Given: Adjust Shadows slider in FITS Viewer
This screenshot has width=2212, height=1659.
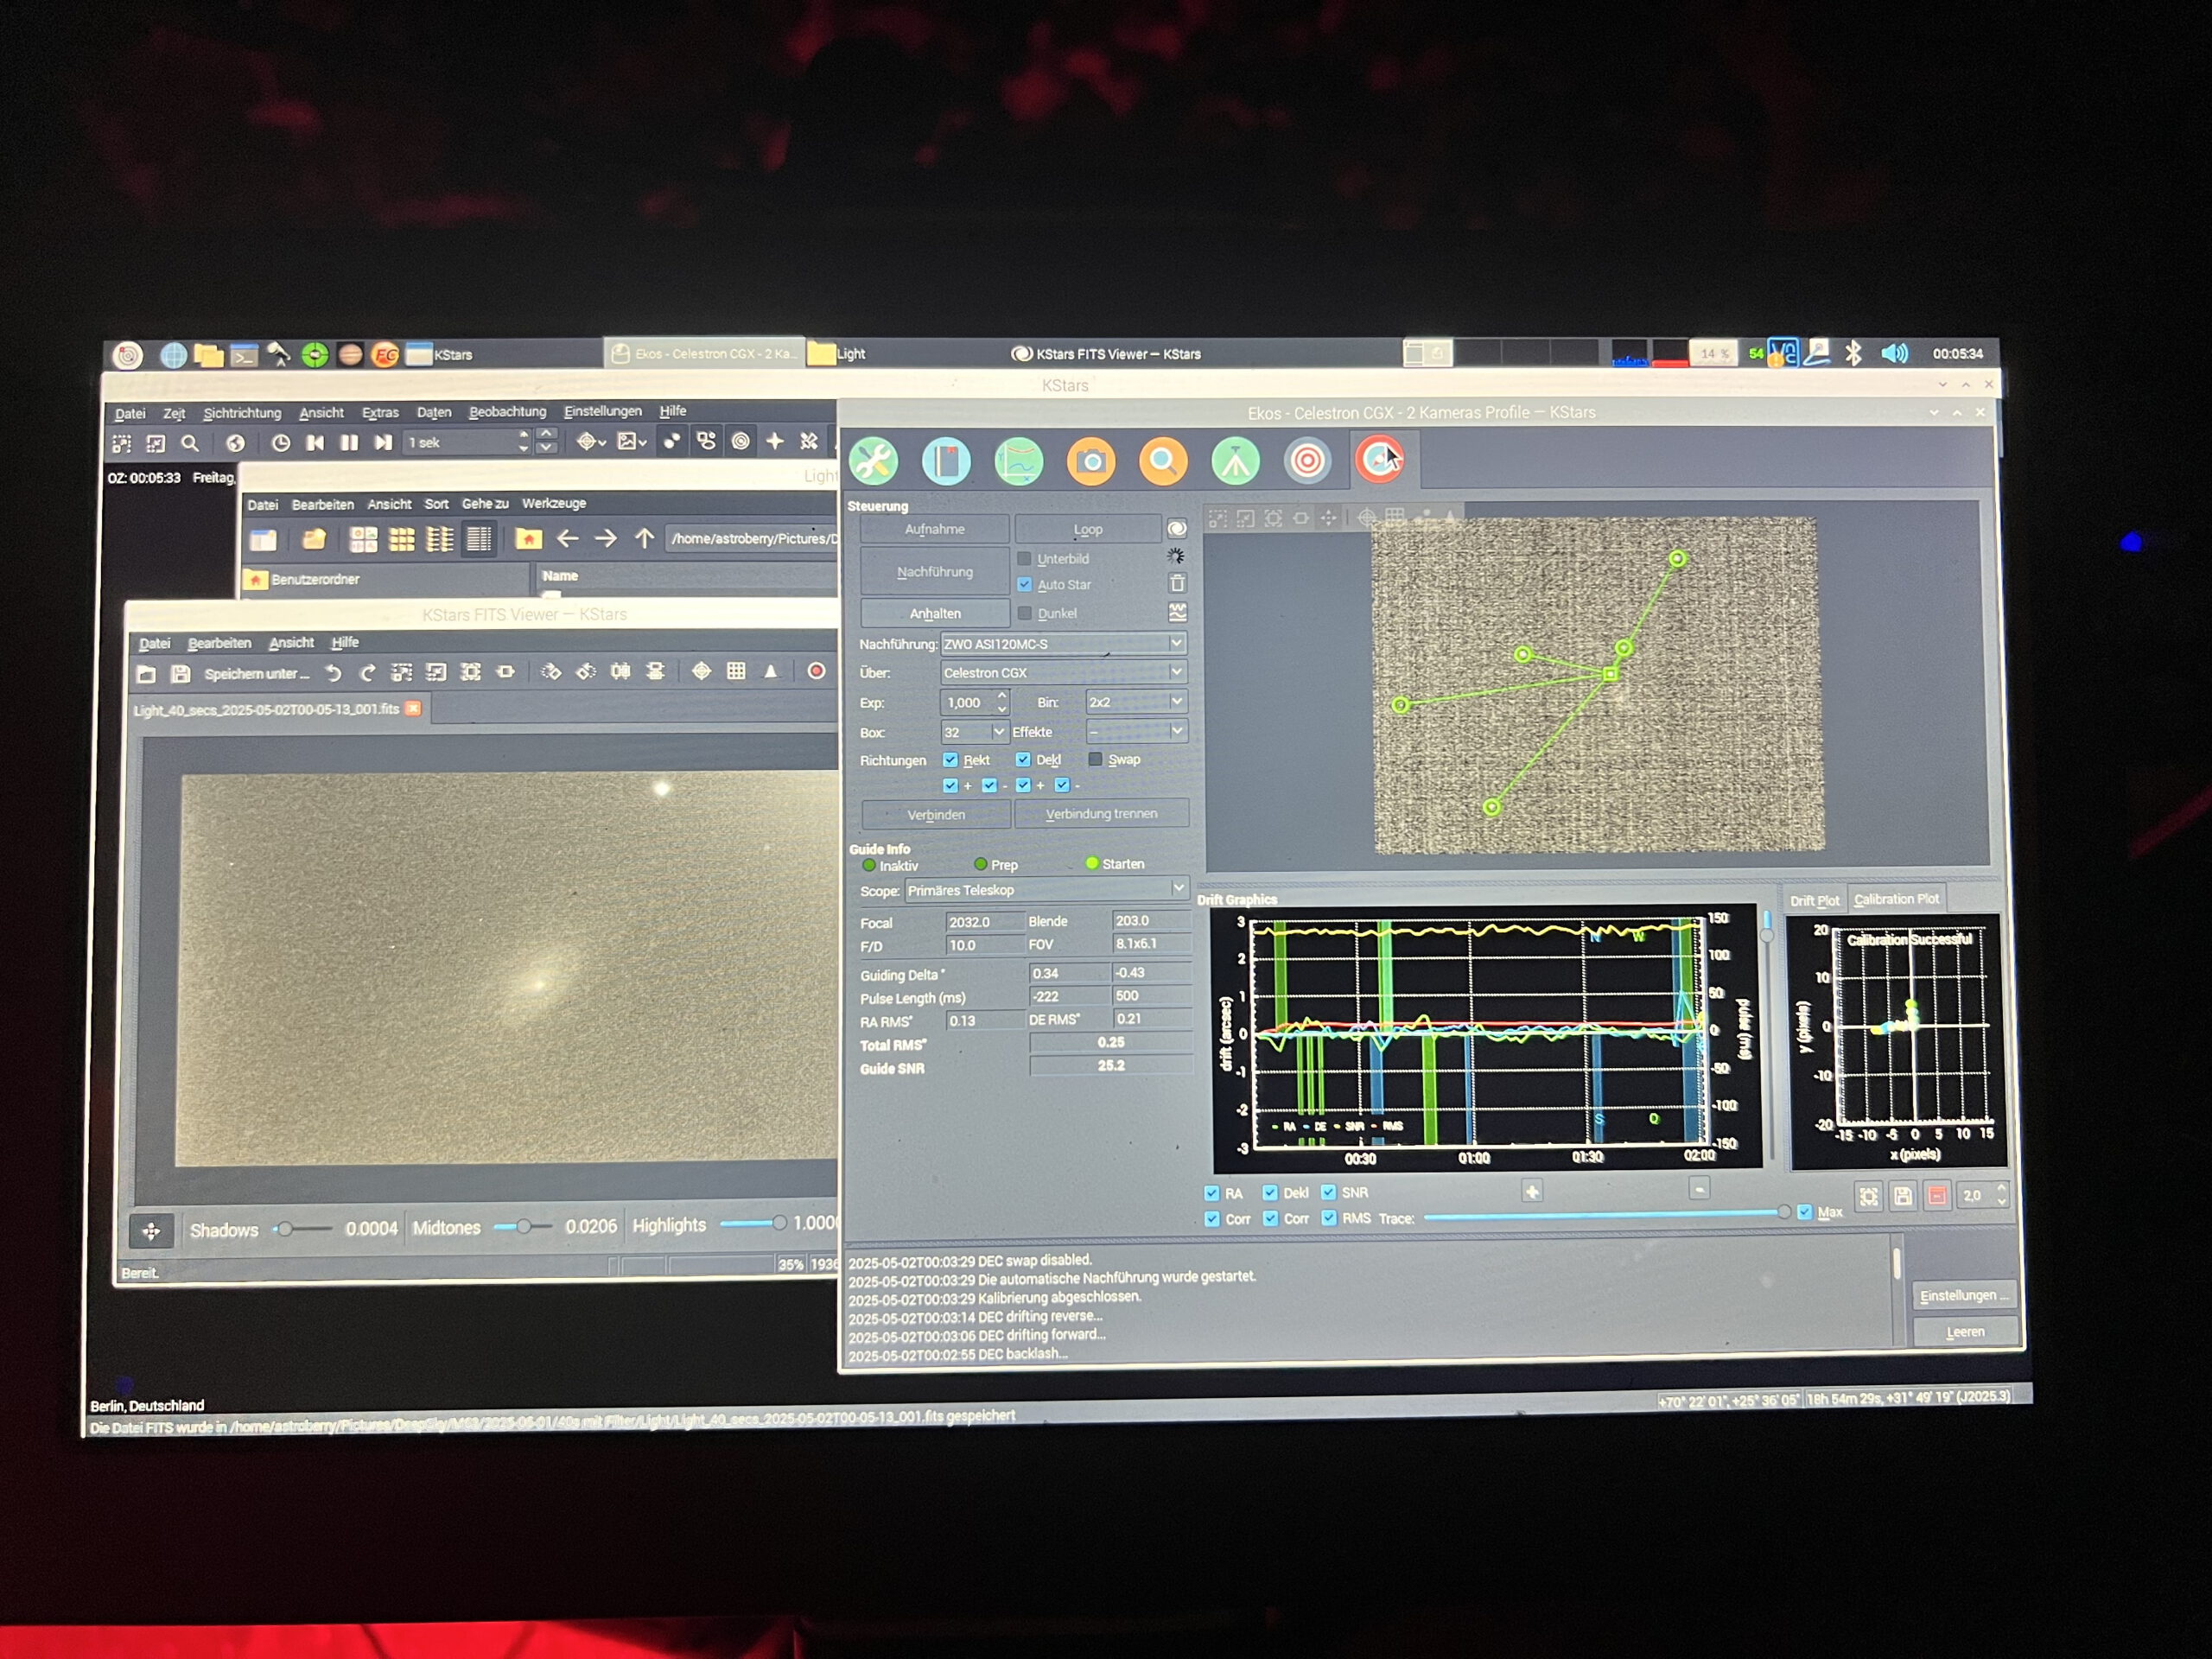Looking at the screenshot, I should [x=303, y=1229].
